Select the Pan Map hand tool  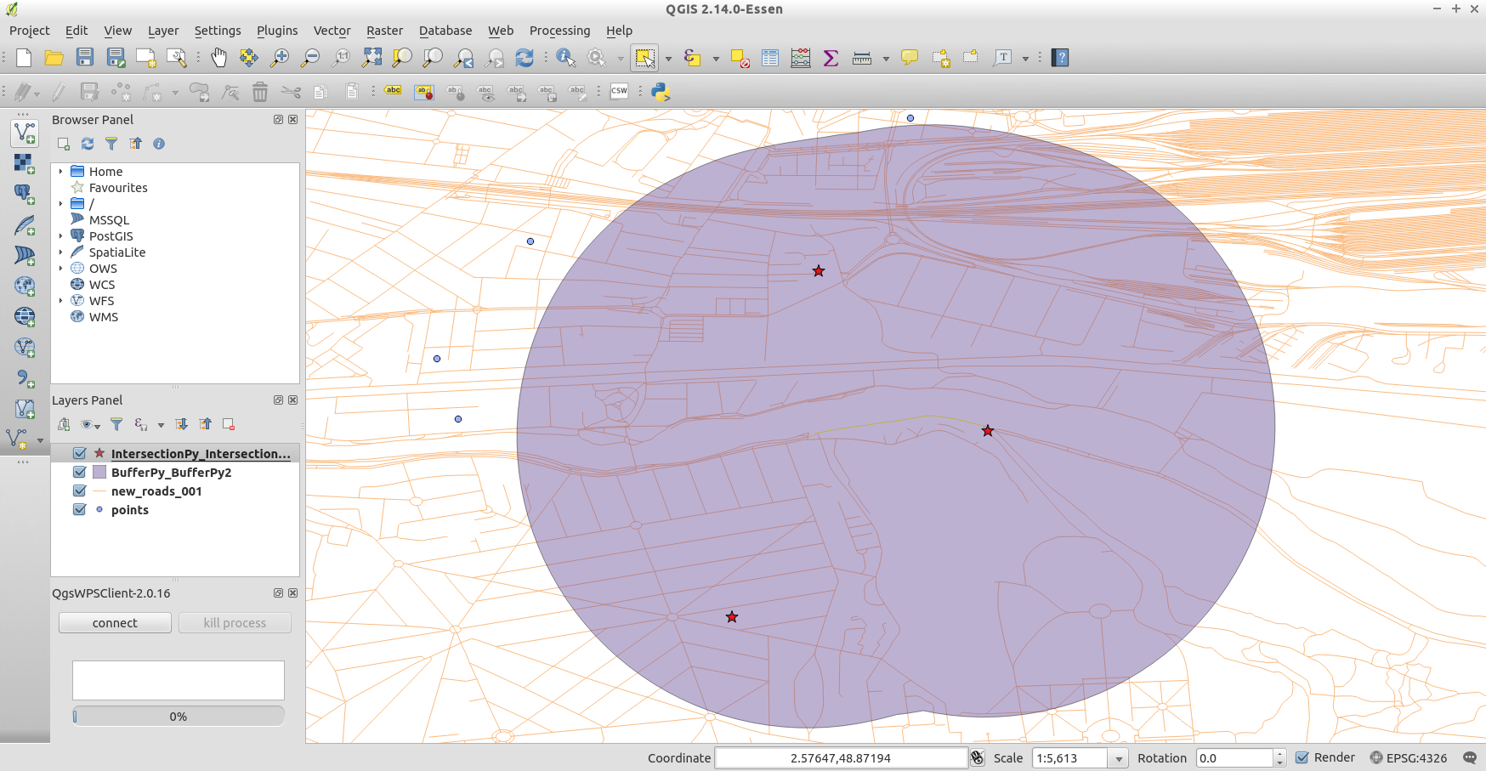pos(218,58)
